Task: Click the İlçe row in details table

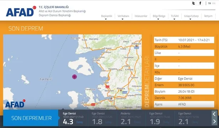Action: (x=184, y=66)
